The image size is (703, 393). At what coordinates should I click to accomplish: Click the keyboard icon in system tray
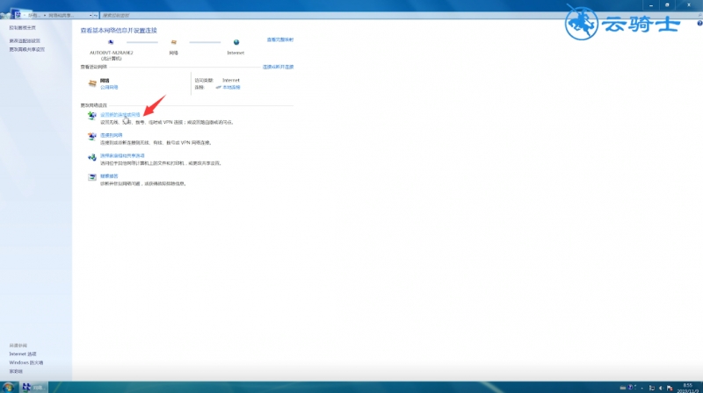click(x=623, y=388)
